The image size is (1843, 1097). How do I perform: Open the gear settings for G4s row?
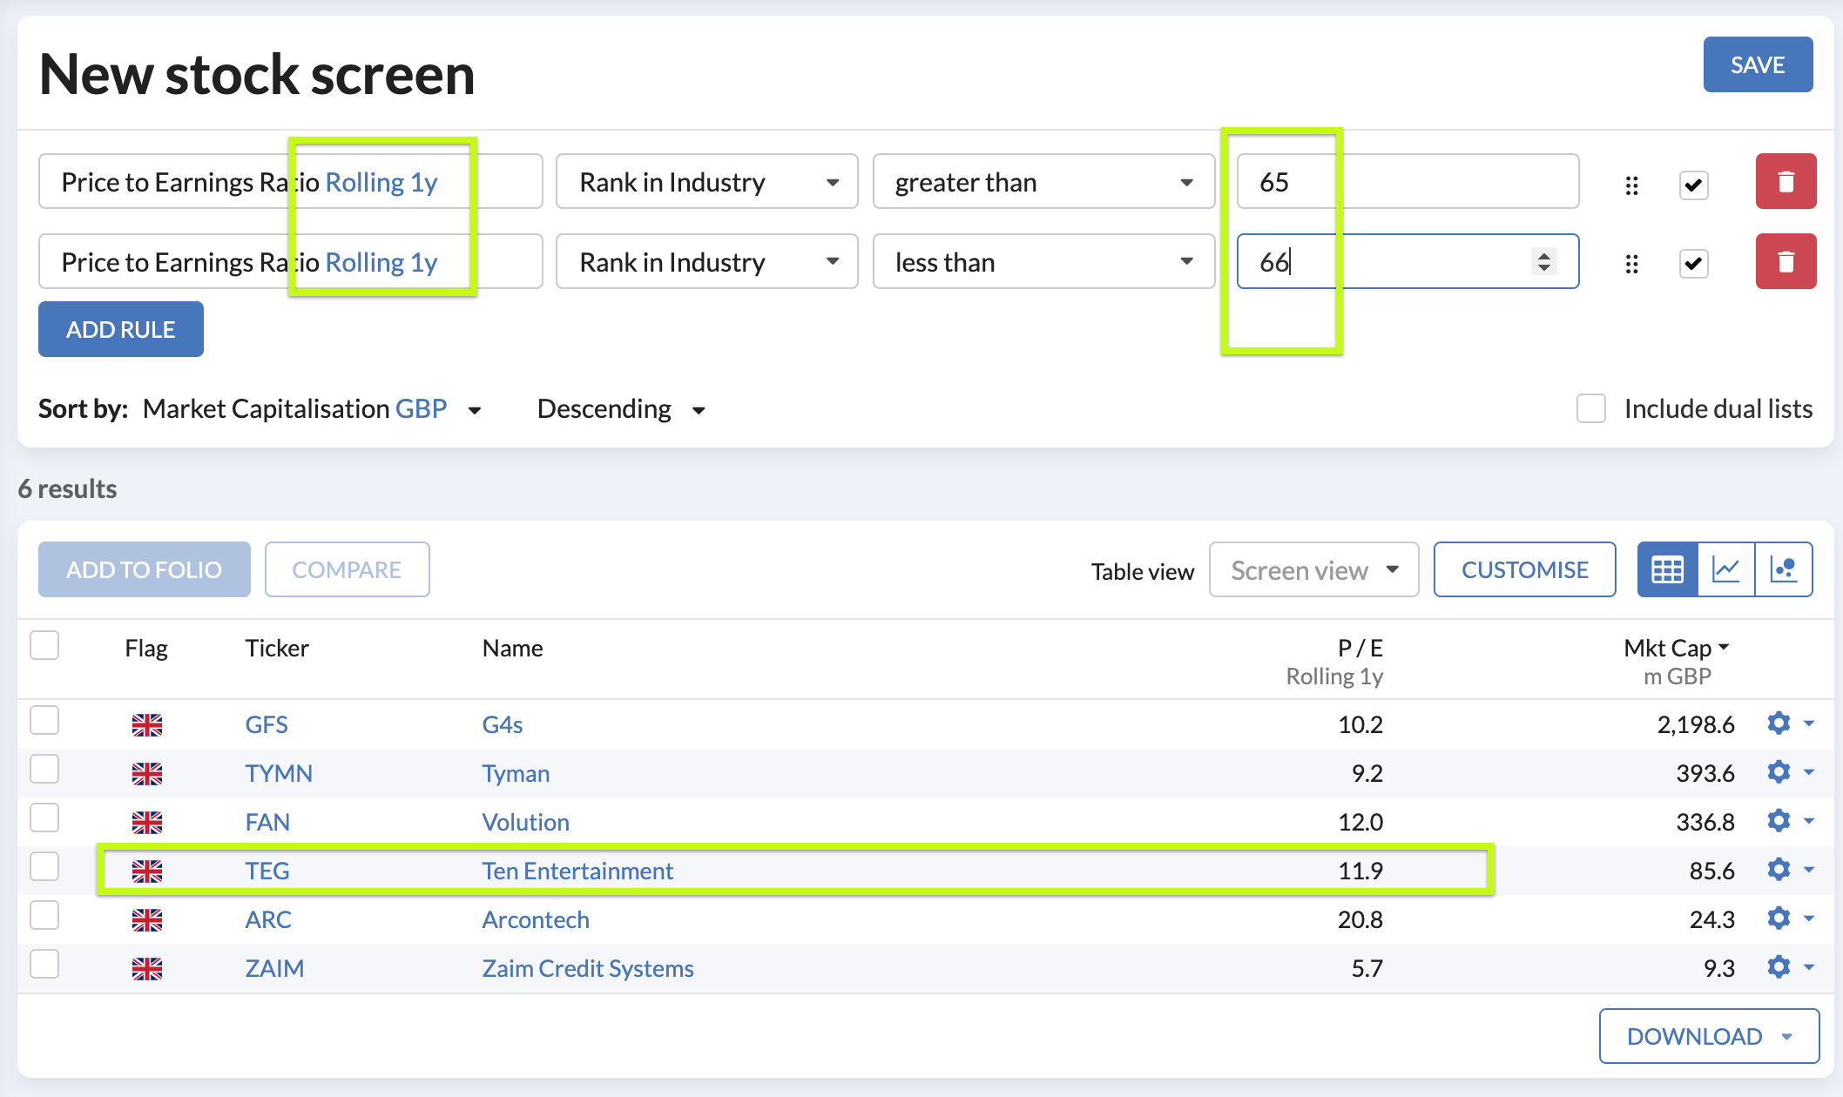pos(1779,723)
